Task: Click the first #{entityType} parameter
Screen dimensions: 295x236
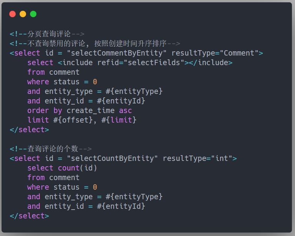Action: (134, 91)
